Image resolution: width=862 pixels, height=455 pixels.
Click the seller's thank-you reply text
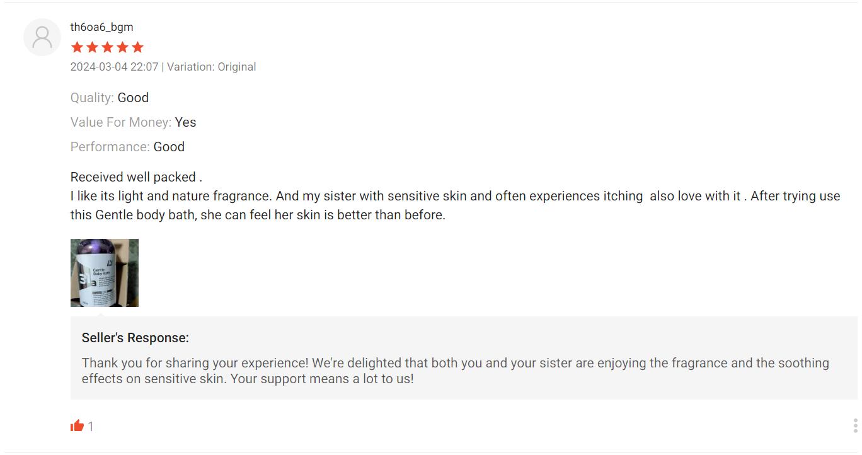(x=455, y=371)
